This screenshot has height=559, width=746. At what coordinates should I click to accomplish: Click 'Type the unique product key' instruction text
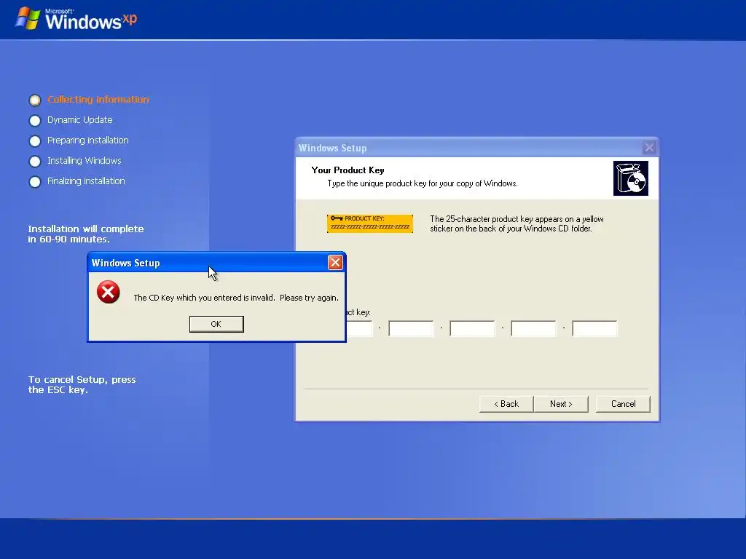tap(423, 183)
